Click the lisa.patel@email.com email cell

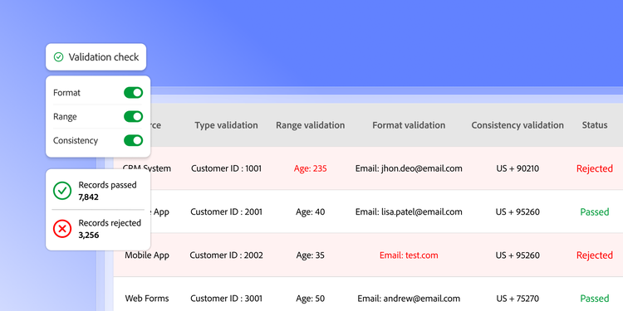point(409,211)
